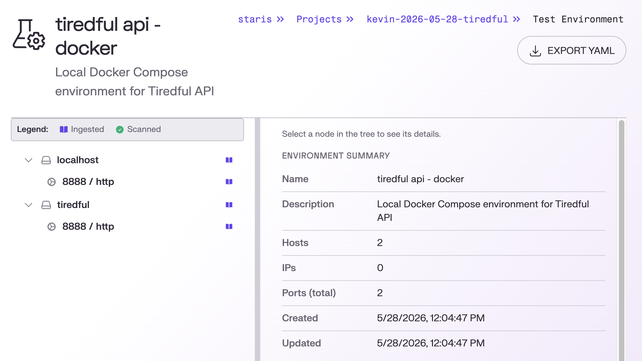Click the Created timestamp value
Image resolution: width=642 pixels, height=361 pixels.
pyautogui.click(x=431, y=318)
